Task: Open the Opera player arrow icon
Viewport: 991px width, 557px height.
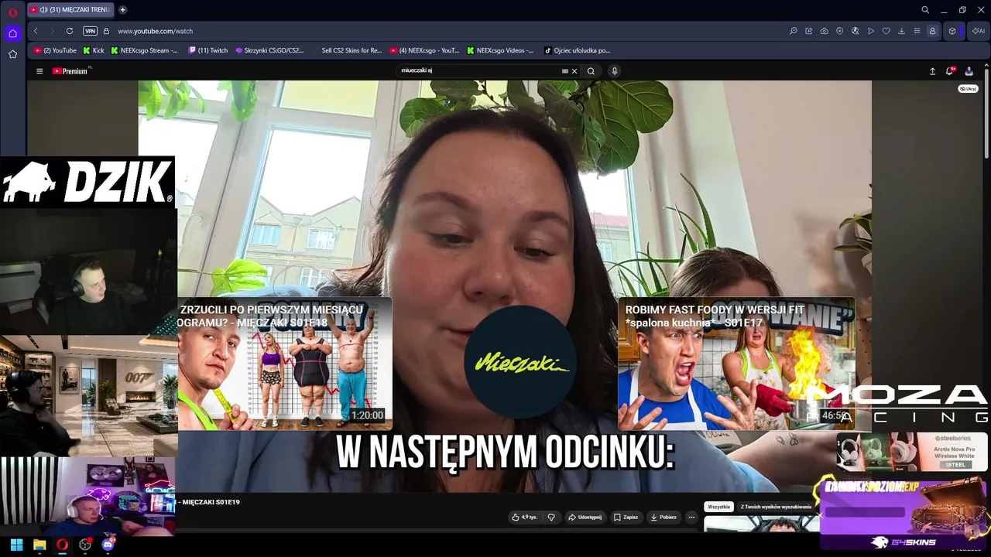Action: (871, 31)
